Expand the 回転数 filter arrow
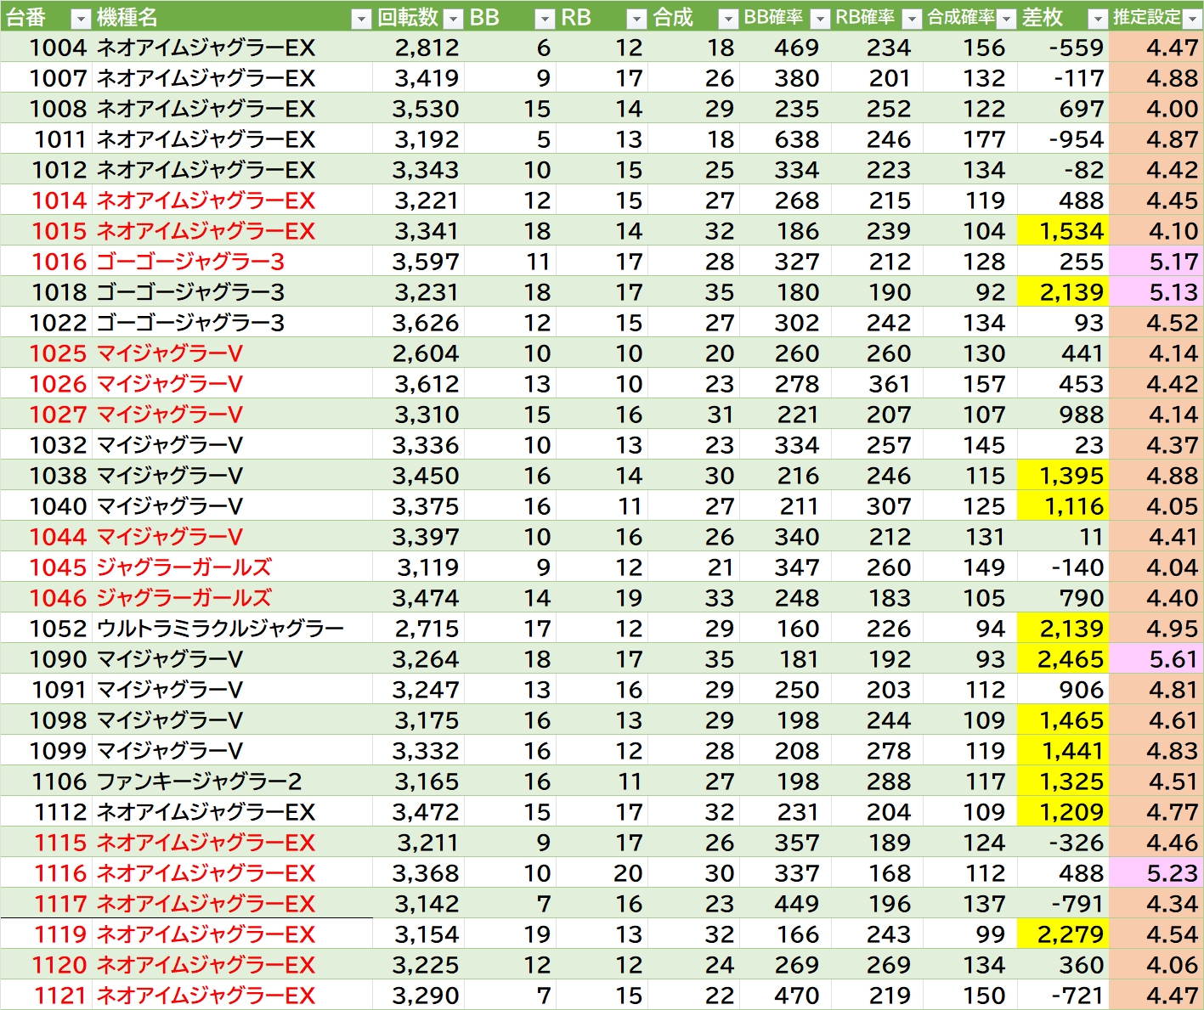Viewport: 1204px width, 1010px height. click(454, 19)
